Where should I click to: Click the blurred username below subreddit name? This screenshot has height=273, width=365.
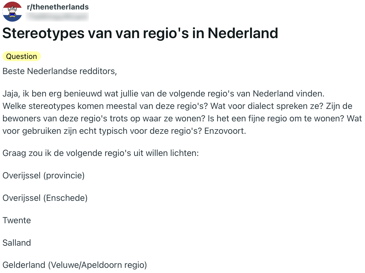click(57, 17)
